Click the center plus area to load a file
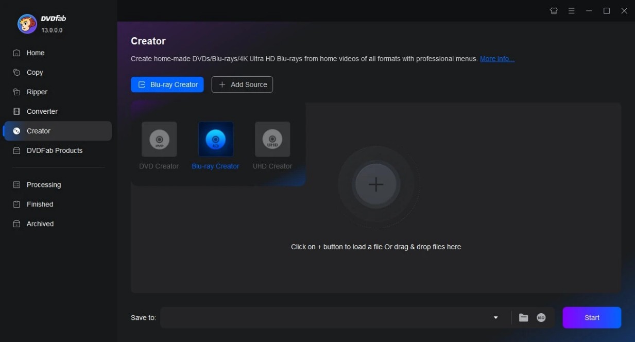This screenshot has height=342, width=635. pyautogui.click(x=376, y=184)
